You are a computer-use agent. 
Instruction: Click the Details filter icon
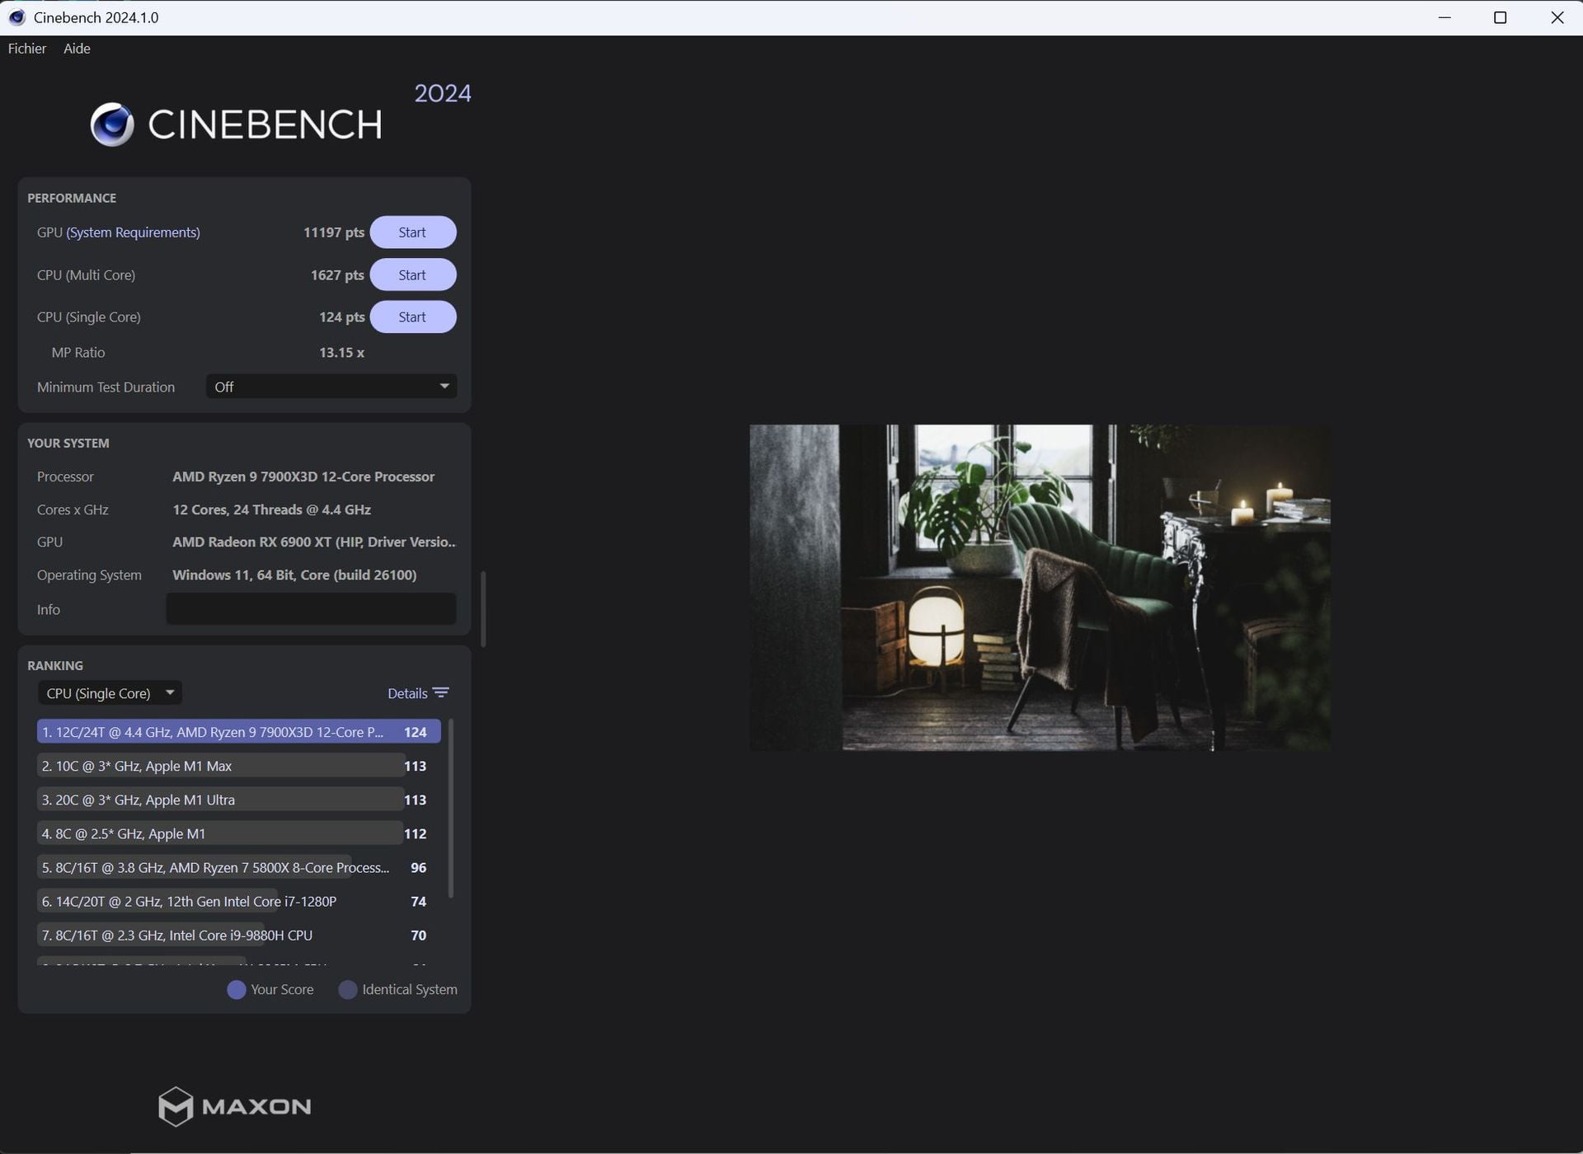(441, 693)
